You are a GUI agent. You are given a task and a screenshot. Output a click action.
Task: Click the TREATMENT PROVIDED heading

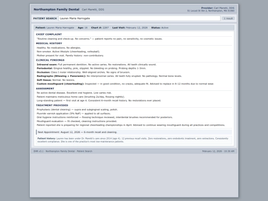pos(52,105)
